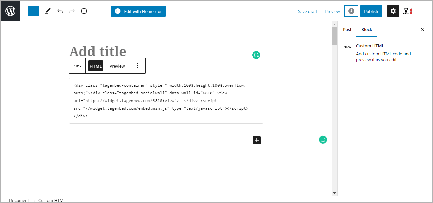Open the top bar Options three-dot menu
Viewport: 433px width, 203px height.
[420, 11]
